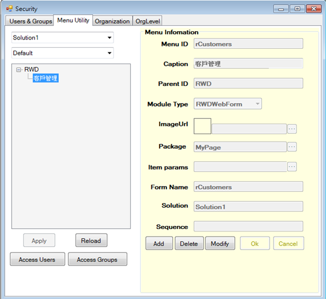
Task: Click the Security window title icon
Action: tap(9, 9)
